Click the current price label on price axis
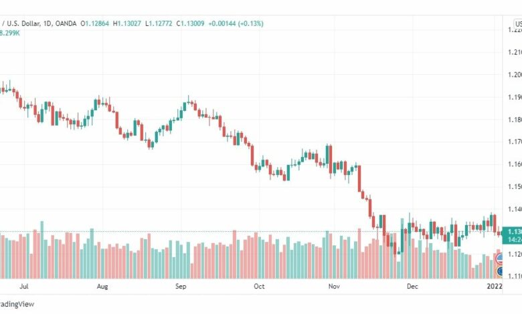Image resolution: width=522 pixels, height=314 pixels. (x=513, y=235)
